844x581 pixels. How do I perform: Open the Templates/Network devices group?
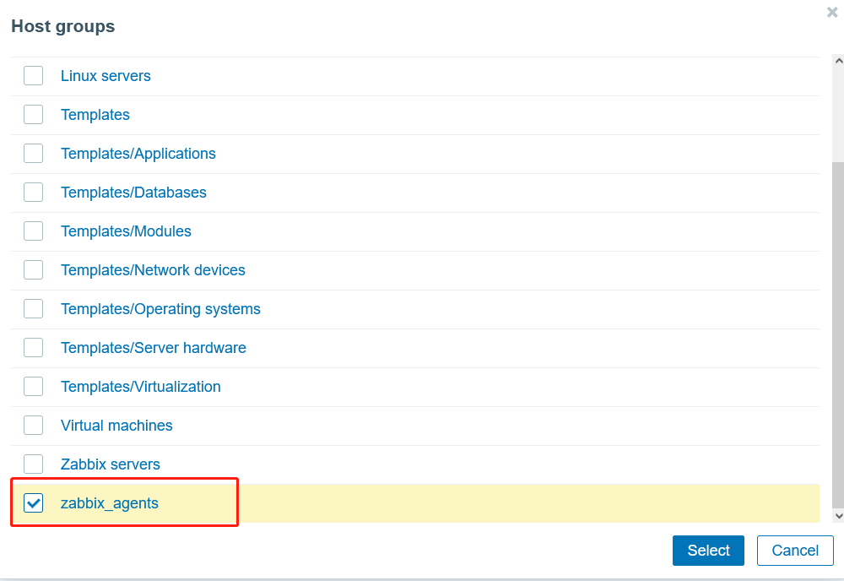pyautogui.click(x=153, y=269)
